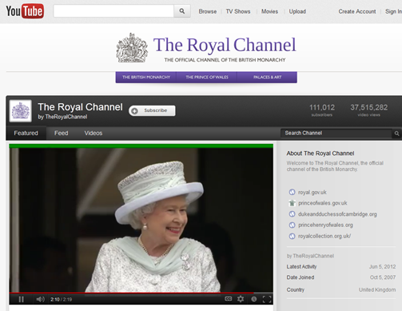402x311 pixels.
Task: Click the favicon beside princeofwales.gov.uk
Action: point(292,203)
